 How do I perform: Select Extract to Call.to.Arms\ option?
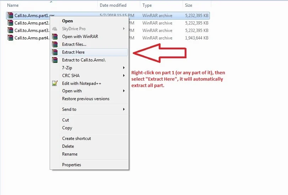(x=83, y=60)
